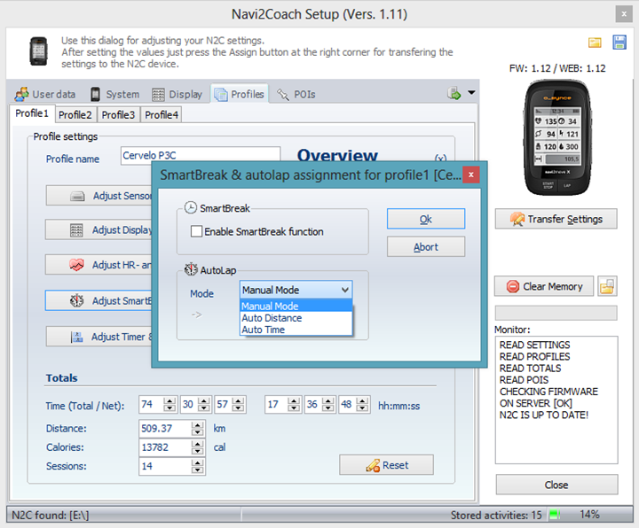639x528 pixels.
Task: Click the Monitor log text box
Action: click(x=556, y=400)
